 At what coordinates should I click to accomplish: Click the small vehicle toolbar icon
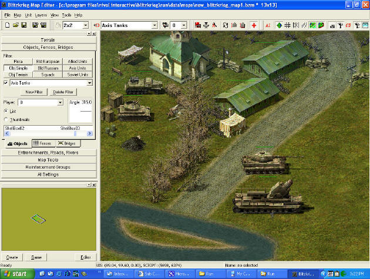click(332, 25)
